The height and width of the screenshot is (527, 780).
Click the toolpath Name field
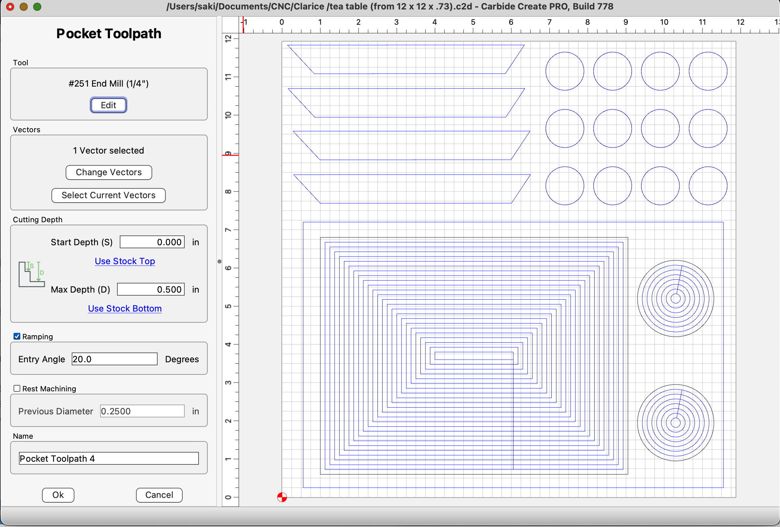[x=109, y=458]
